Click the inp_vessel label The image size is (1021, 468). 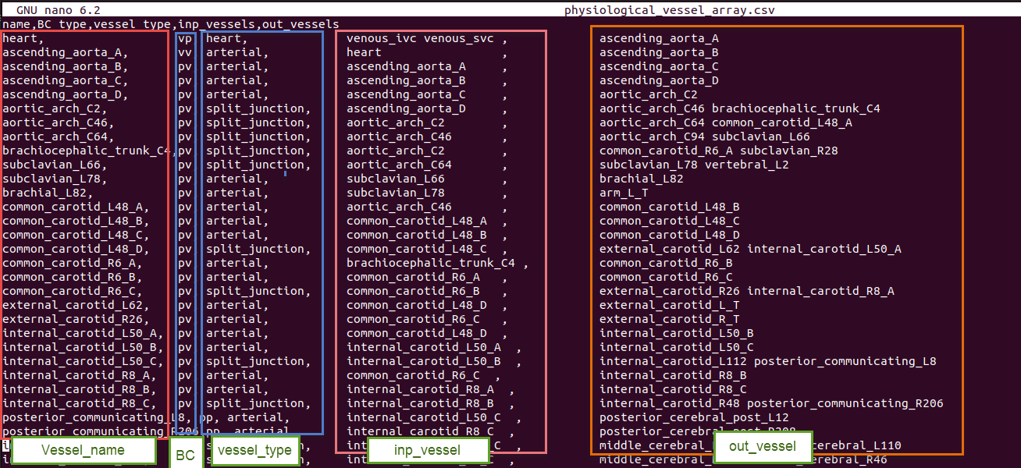[428, 451]
